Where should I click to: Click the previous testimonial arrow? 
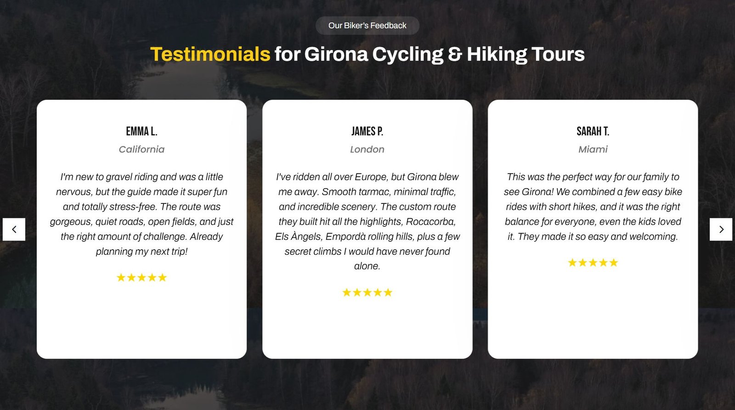pos(14,229)
